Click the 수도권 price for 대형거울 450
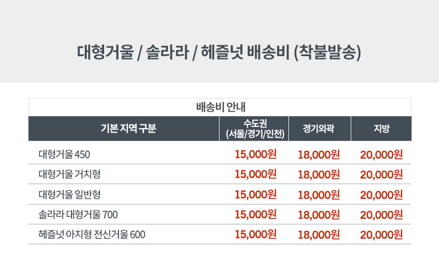The height and width of the screenshot is (279, 439). (x=256, y=154)
